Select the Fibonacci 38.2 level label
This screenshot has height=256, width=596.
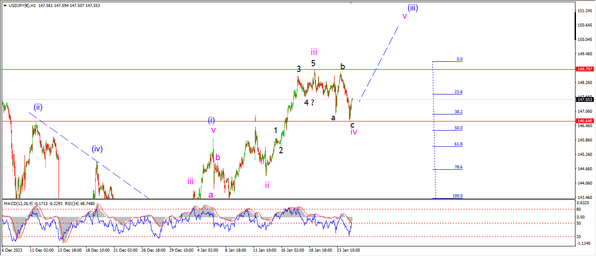(x=458, y=112)
